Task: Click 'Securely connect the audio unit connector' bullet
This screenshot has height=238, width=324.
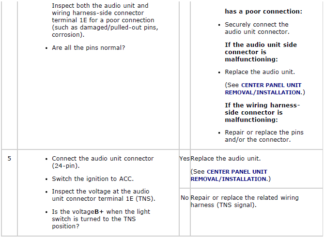Action: pyautogui.click(x=257, y=28)
